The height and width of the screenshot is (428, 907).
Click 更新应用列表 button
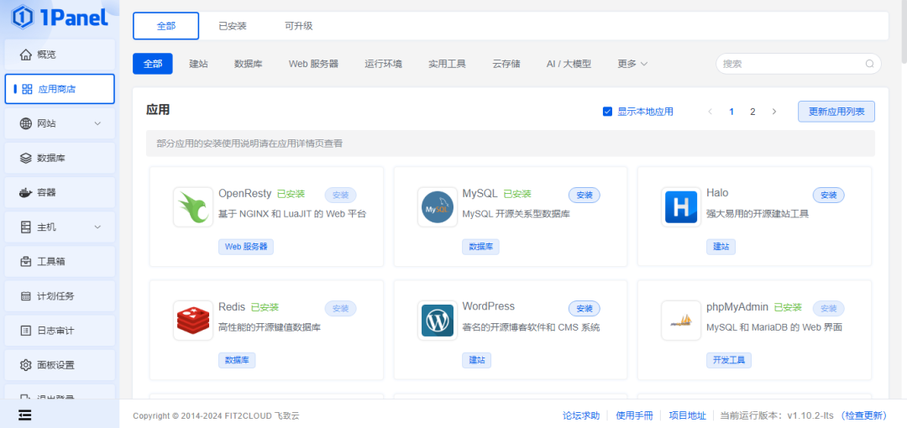pyautogui.click(x=836, y=112)
